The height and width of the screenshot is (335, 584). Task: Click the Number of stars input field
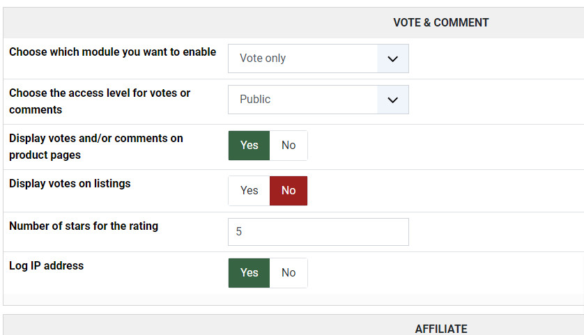(x=318, y=232)
